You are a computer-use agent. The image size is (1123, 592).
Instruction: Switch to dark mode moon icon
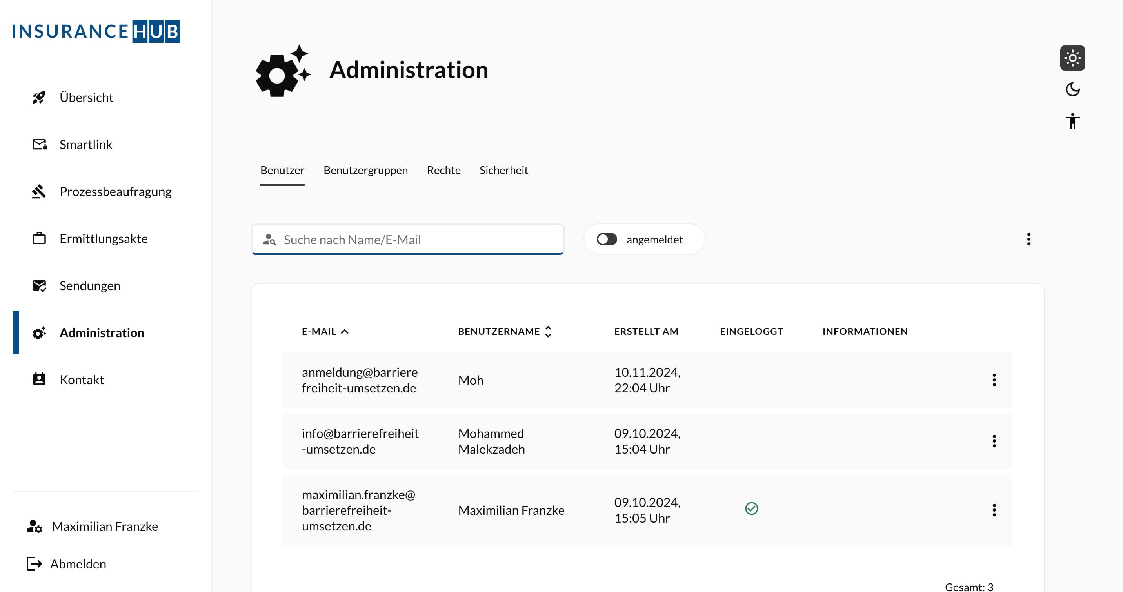pyautogui.click(x=1072, y=89)
